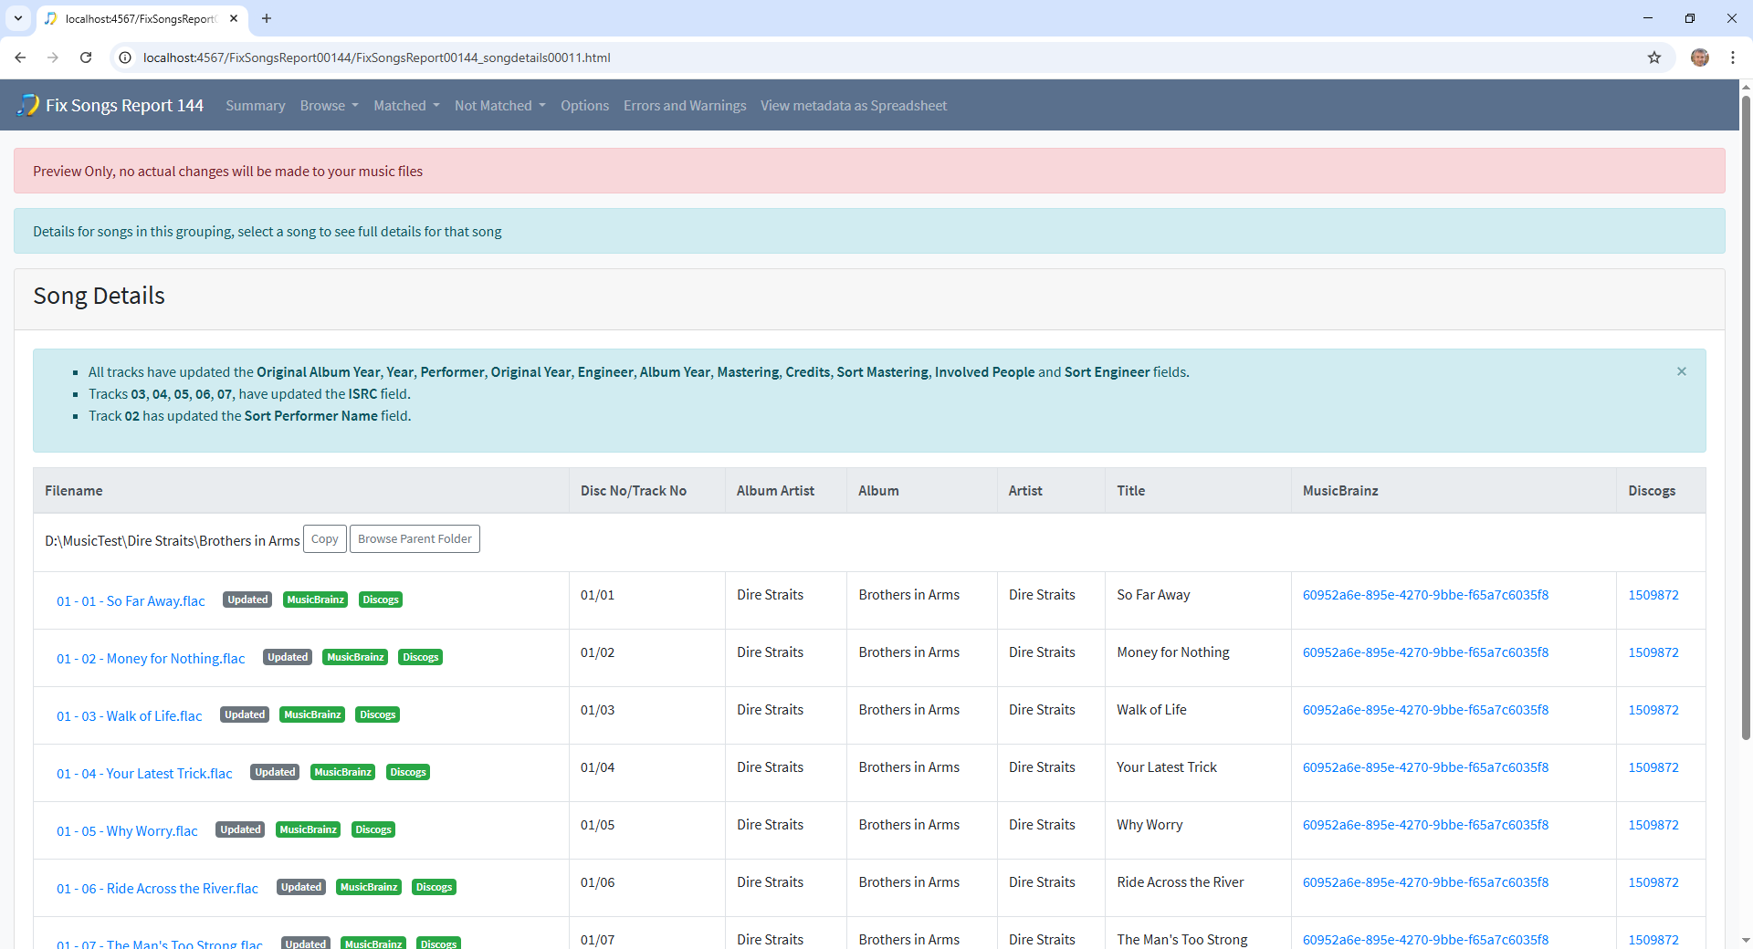1753x949 pixels.
Task: Click the Fix Songs Report logo icon
Action: pos(28,105)
